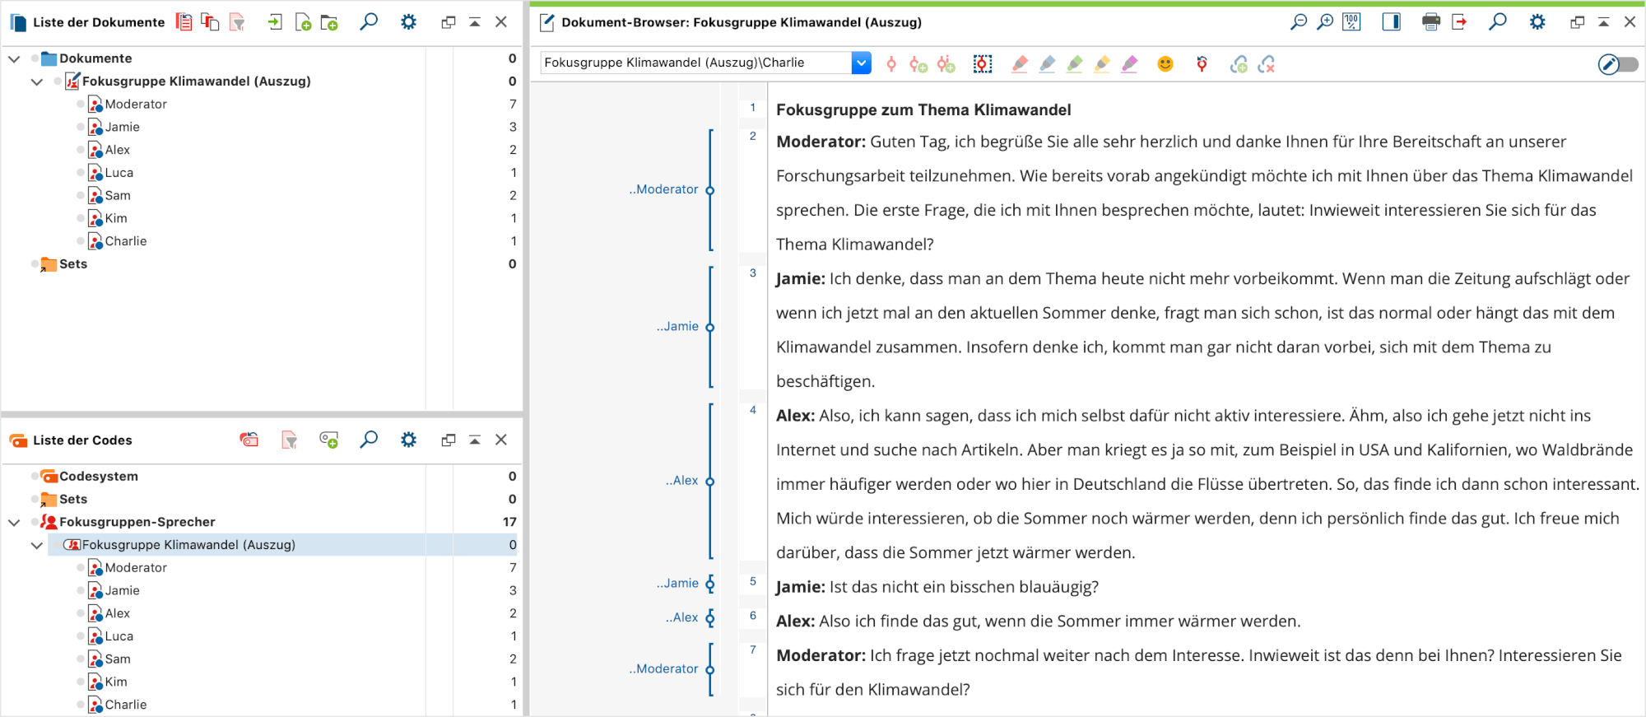This screenshot has height=717, width=1646.
Task: Click the import documents green arrow icon
Action: click(275, 22)
